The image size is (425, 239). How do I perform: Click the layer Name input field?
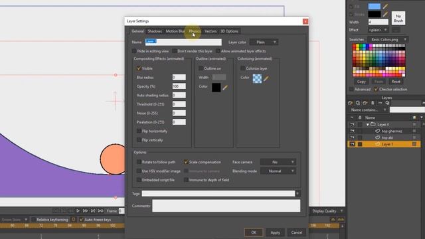pyautogui.click(x=183, y=42)
